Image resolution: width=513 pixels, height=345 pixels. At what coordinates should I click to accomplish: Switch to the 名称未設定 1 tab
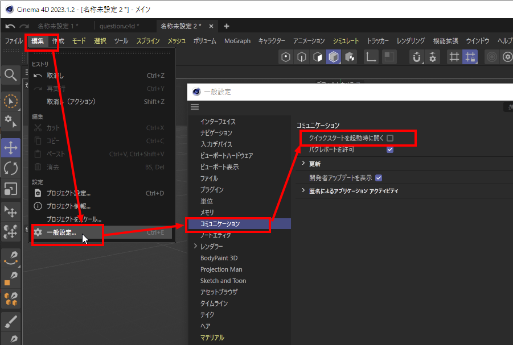coord(58,26)
